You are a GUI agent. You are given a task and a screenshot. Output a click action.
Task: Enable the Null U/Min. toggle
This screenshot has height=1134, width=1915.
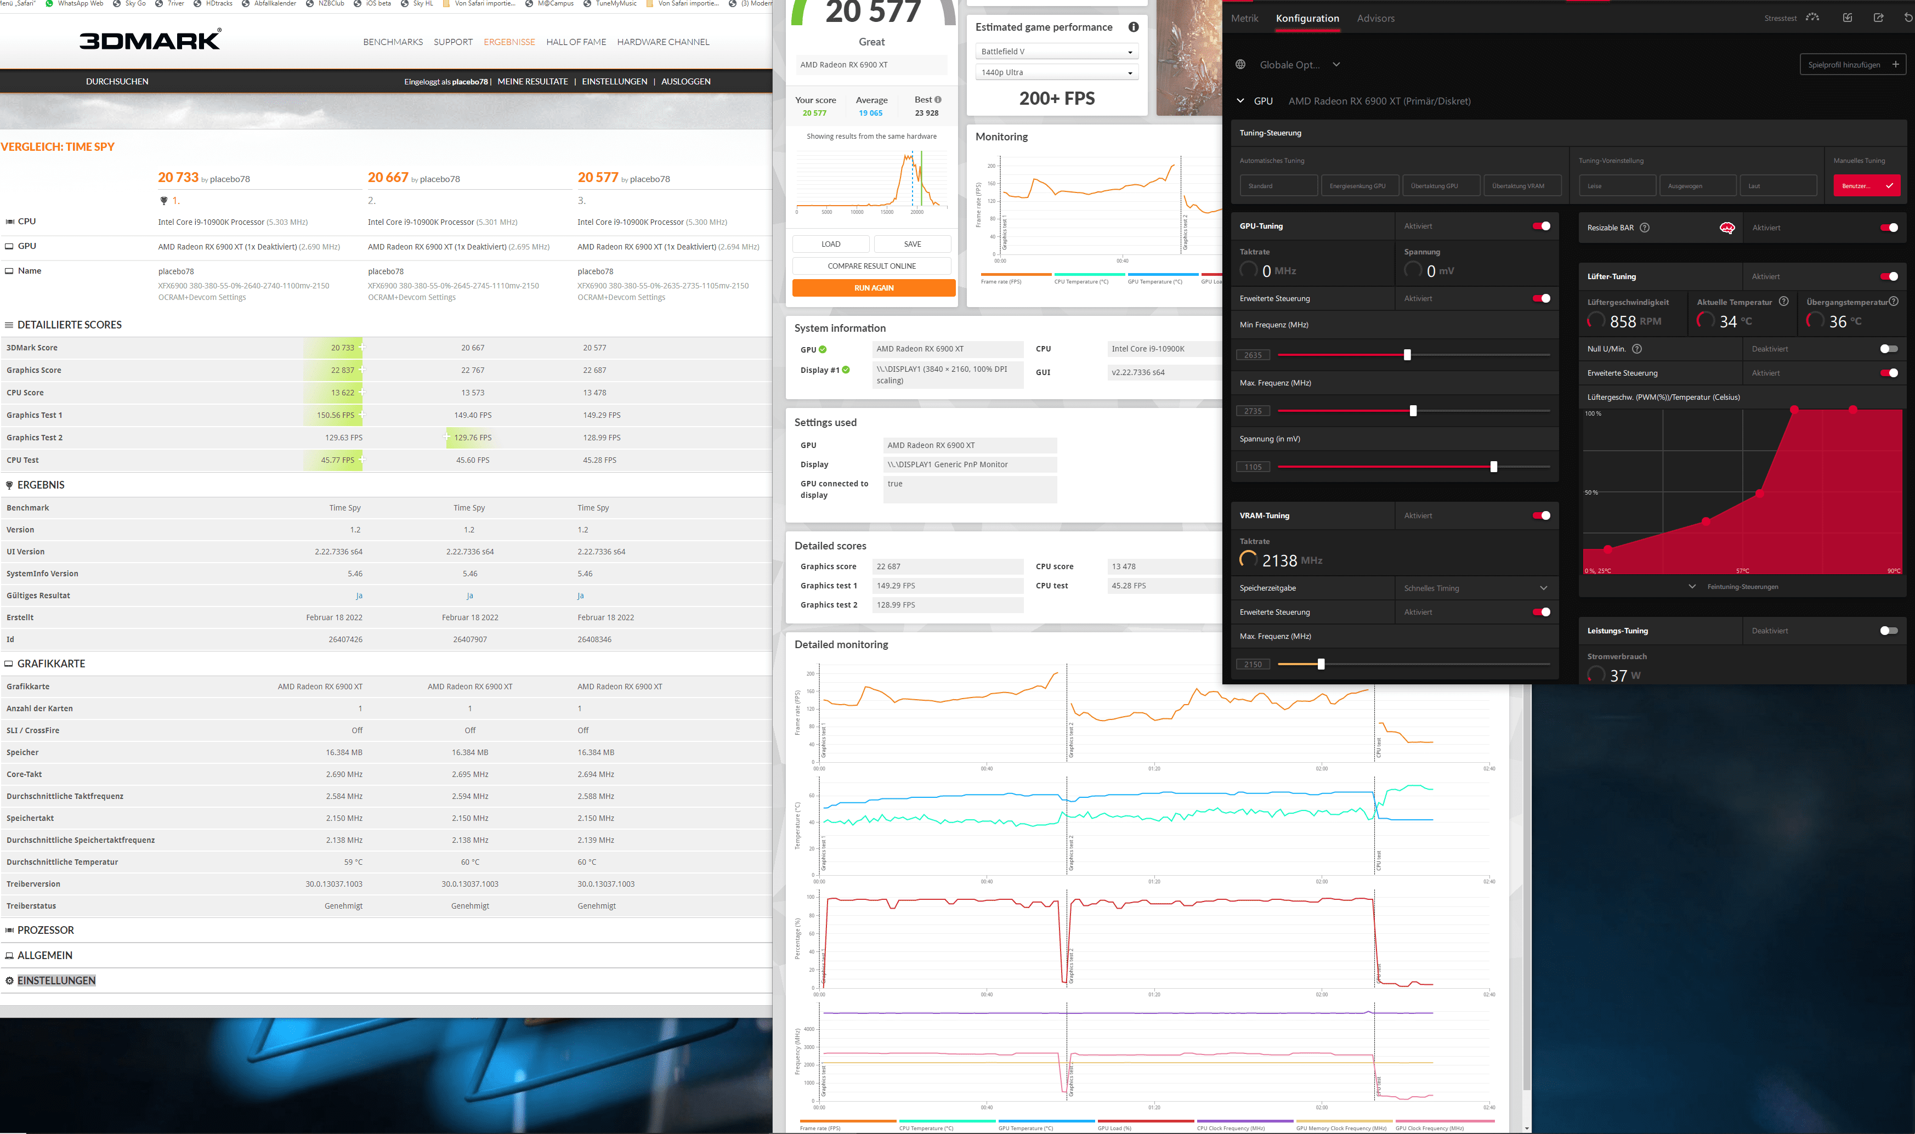[1888, 349]
